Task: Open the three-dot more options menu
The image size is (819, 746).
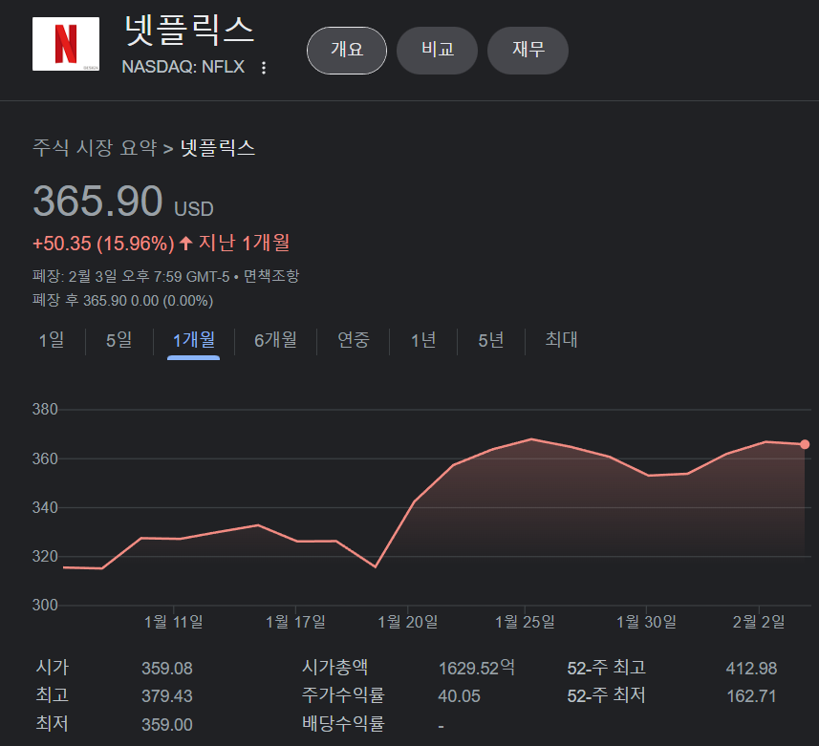Action: pyautogui.click(x=264, y=68)
